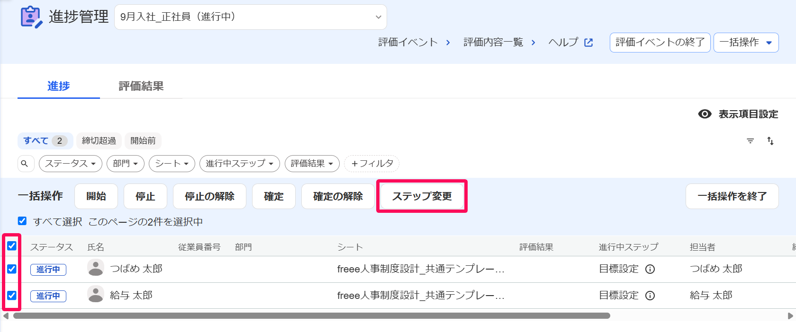Click the scrollbar right arrow
Screen dimensions: 796x332
(790, 316)
